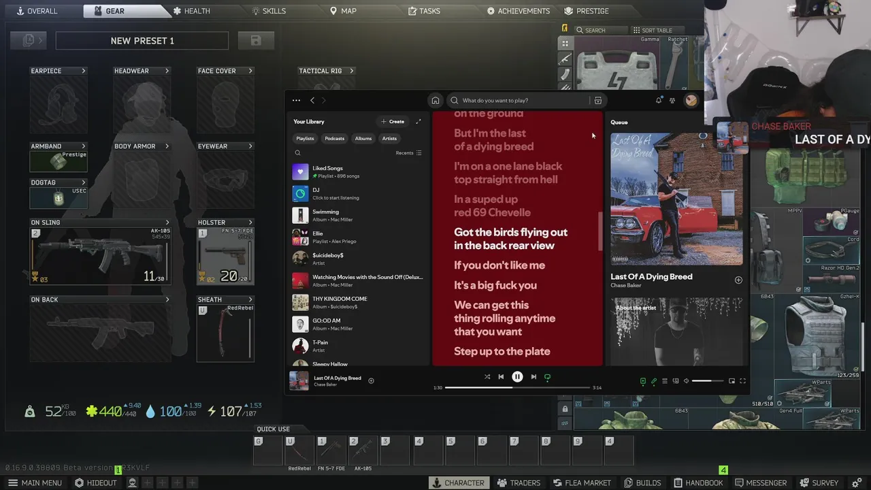Filter library by Albums
Viewport: 871px width, 490px height.
363,138
